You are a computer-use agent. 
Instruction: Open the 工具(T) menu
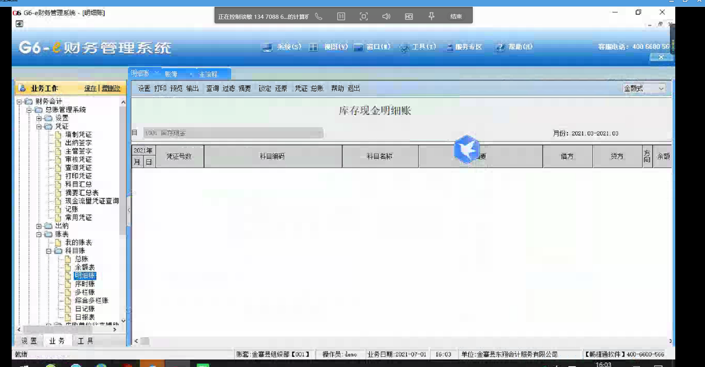(x=424, y=47)
